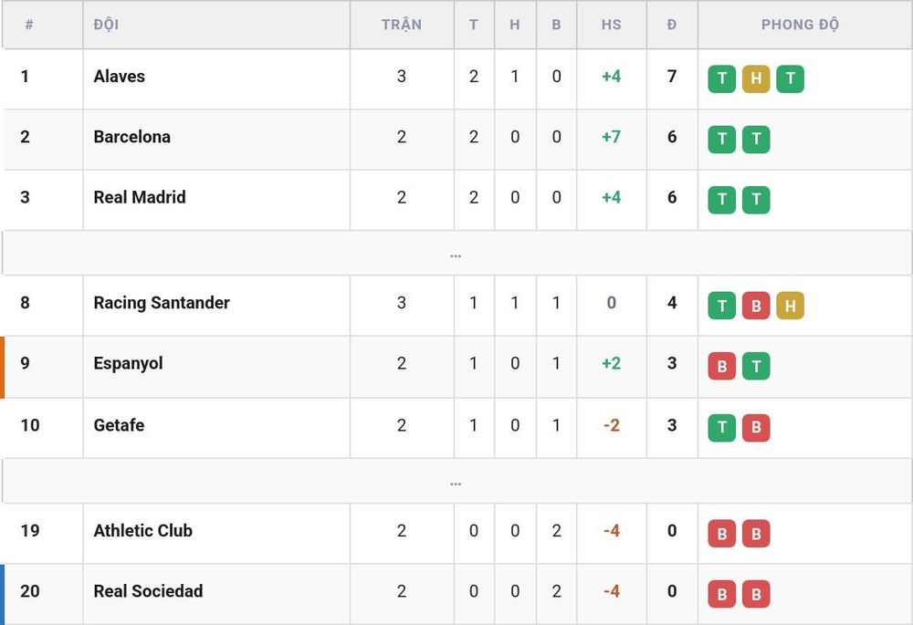Click Racing Santander's red B loss badge
The width and height of the screenshot is (913, 625).
tap(756, 306)
